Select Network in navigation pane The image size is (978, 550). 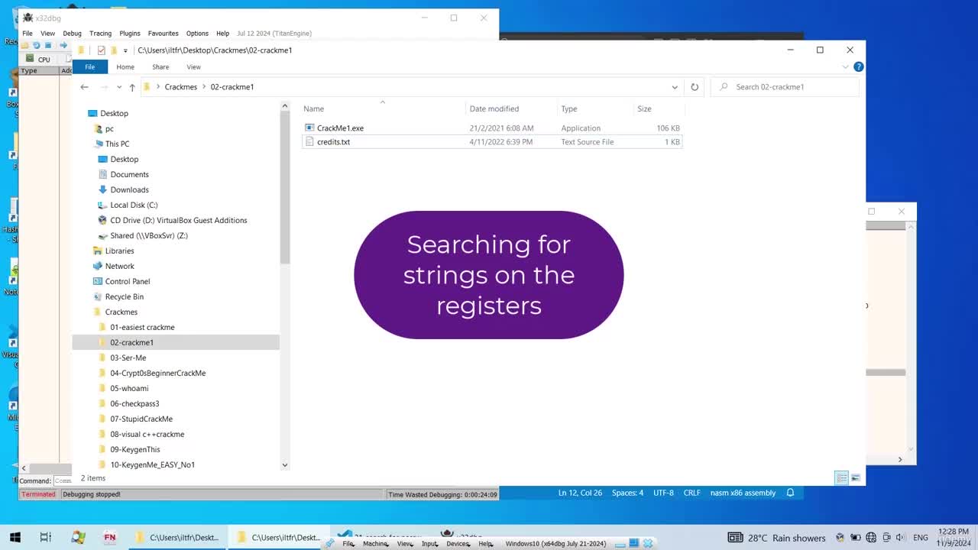(x=119, y=266)
